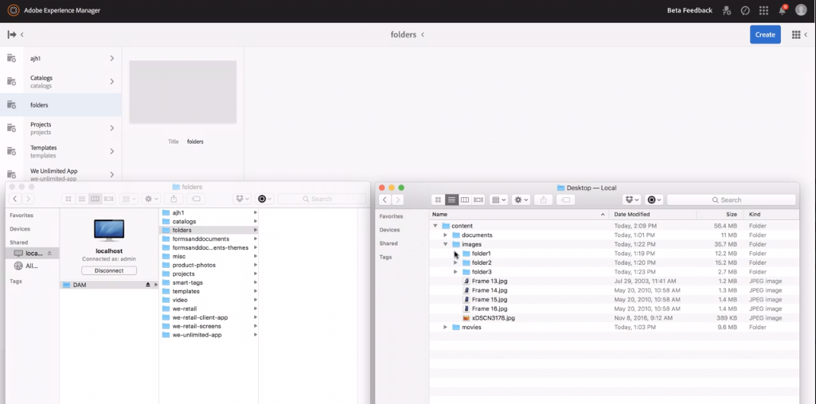The image size is (816, 404).
Task: Sort by the Size column header
Action: click(720, 214)
